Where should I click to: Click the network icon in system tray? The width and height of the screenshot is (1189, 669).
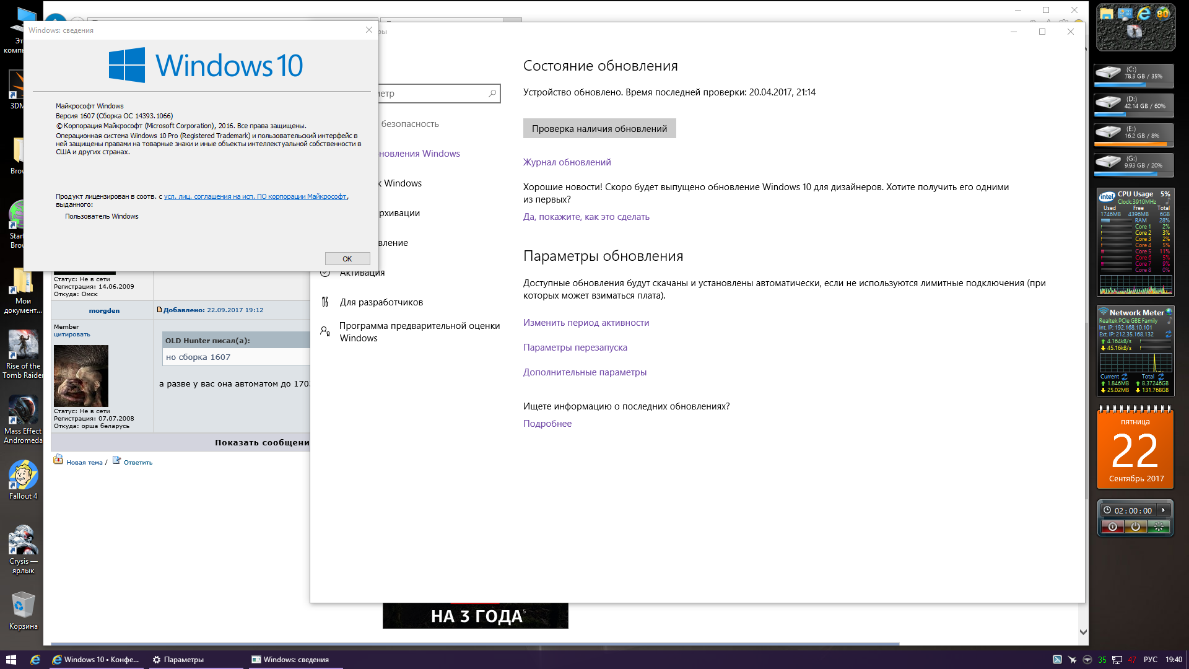click(1117, 660)
